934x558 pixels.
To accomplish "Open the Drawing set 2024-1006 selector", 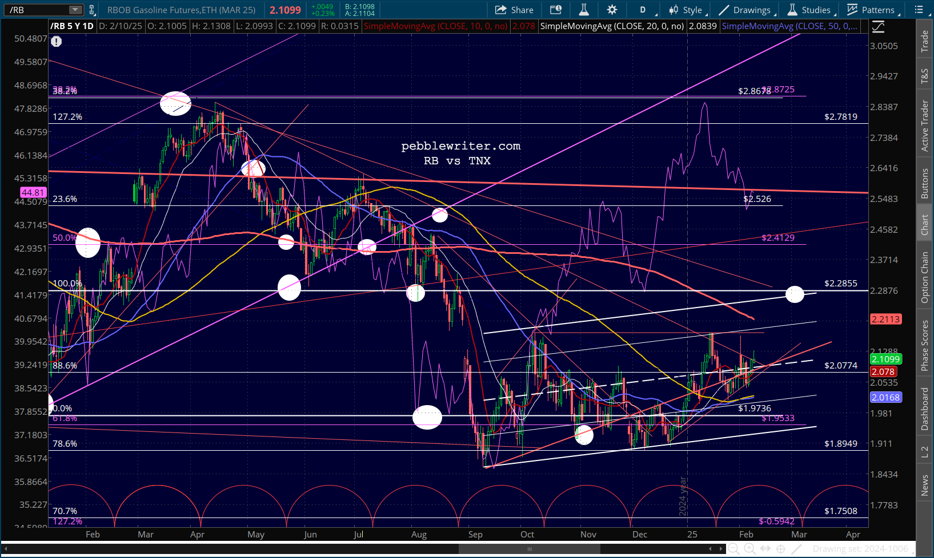I will coord(860,549).
